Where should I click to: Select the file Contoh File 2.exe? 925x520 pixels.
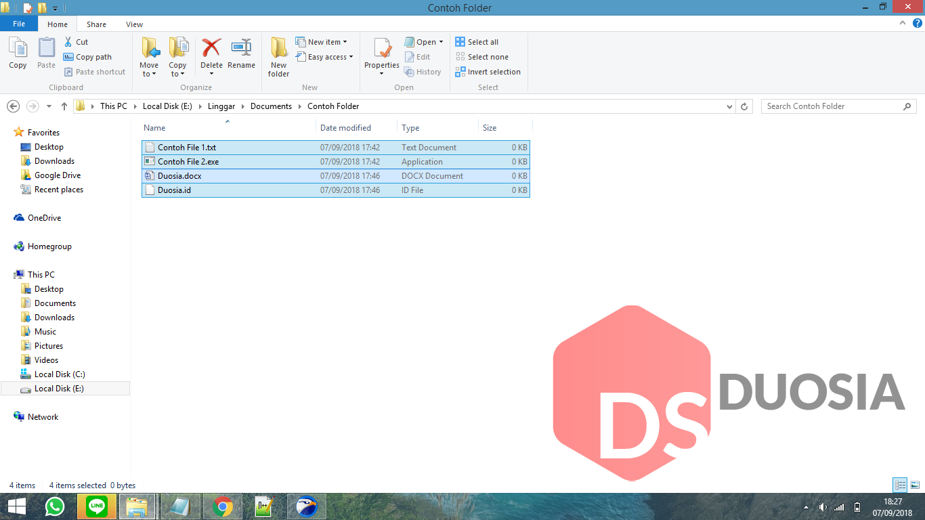click(x=336, y=162)
